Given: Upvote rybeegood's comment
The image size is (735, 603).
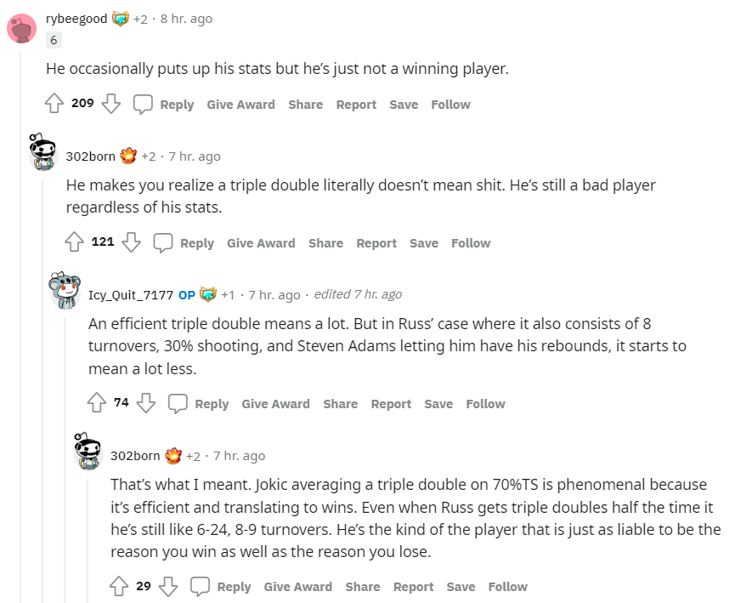Looking at the screenshot, I should click(x=54, y=104).
